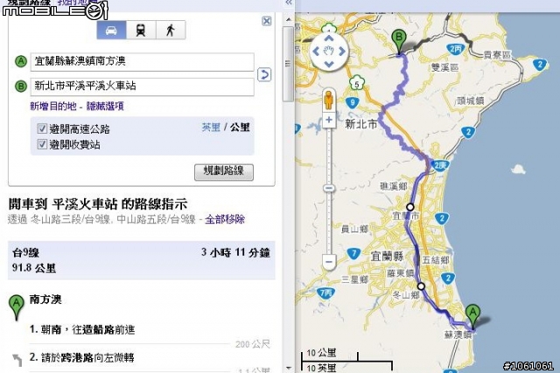Click the 全部移除 link
560x373 pixels.
click(x=225, y=219)
